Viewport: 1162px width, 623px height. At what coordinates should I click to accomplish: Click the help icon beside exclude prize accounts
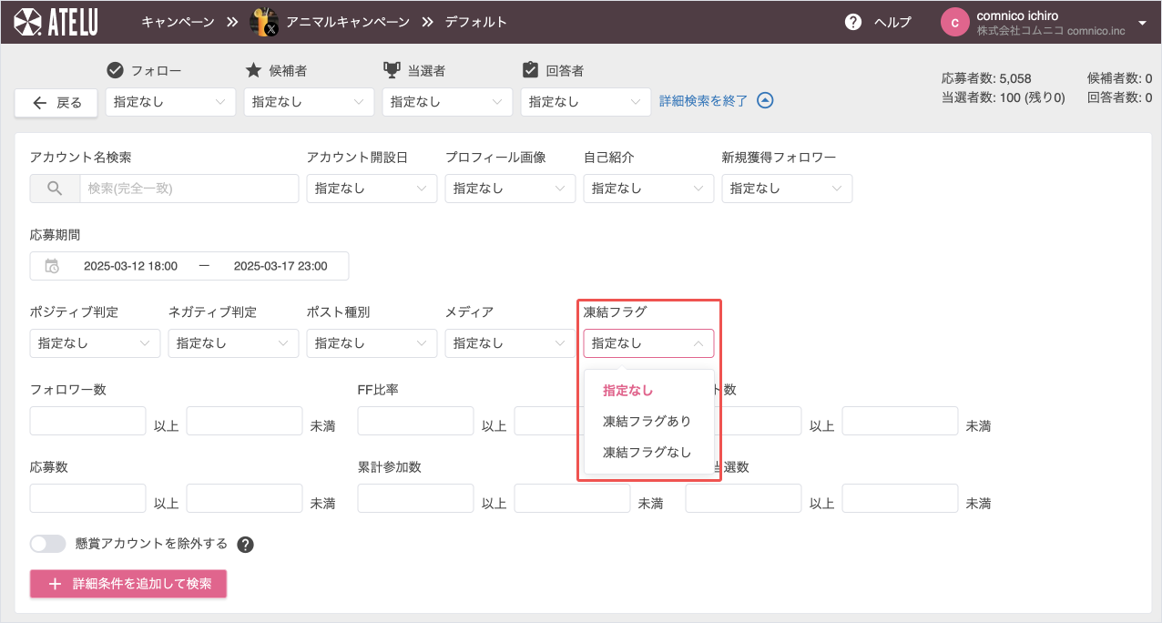pyautogui.click(x=245, y=545)
